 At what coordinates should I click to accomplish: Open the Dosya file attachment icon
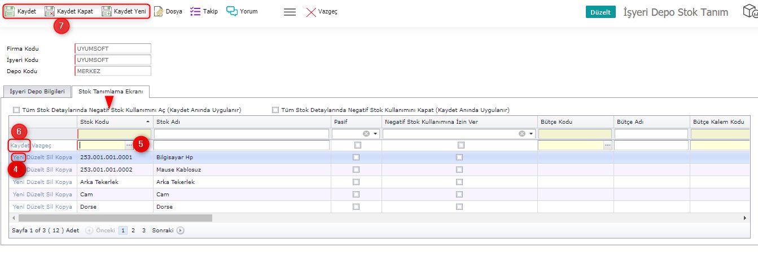click(x=159, y=11)
